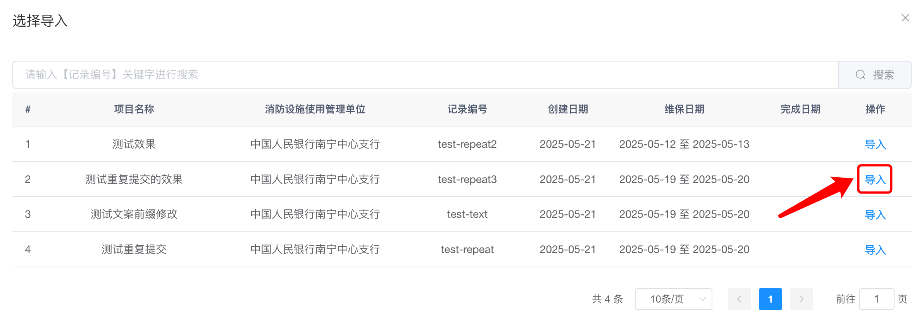
Task: Click the 选择导入 dialog title
Action: click(40, 21)
